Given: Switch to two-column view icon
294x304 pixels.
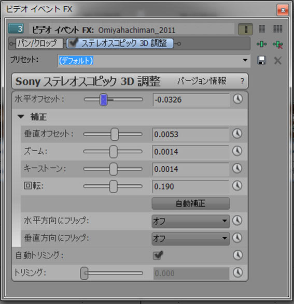Looking at the screenshot, I should tap(262, 29).
